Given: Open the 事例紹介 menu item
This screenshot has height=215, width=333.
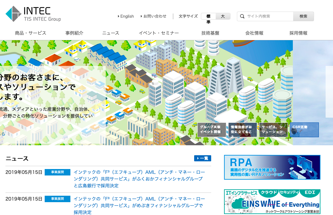Looking at the screenshot, I should pos(74,33).
